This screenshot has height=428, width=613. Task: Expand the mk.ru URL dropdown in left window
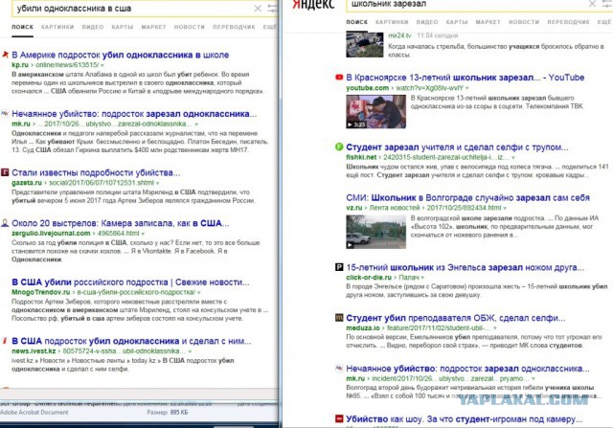click(196, 124)
